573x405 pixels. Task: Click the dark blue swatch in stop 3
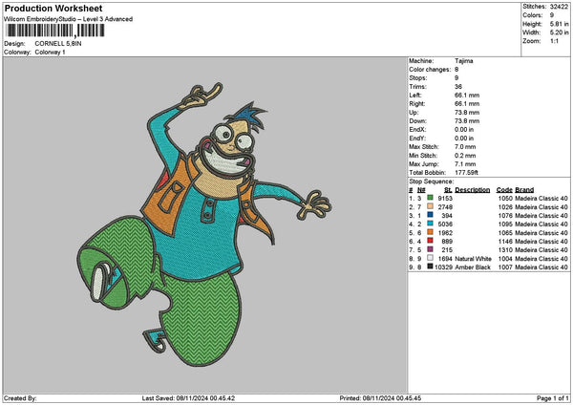(x=430, y=215)
